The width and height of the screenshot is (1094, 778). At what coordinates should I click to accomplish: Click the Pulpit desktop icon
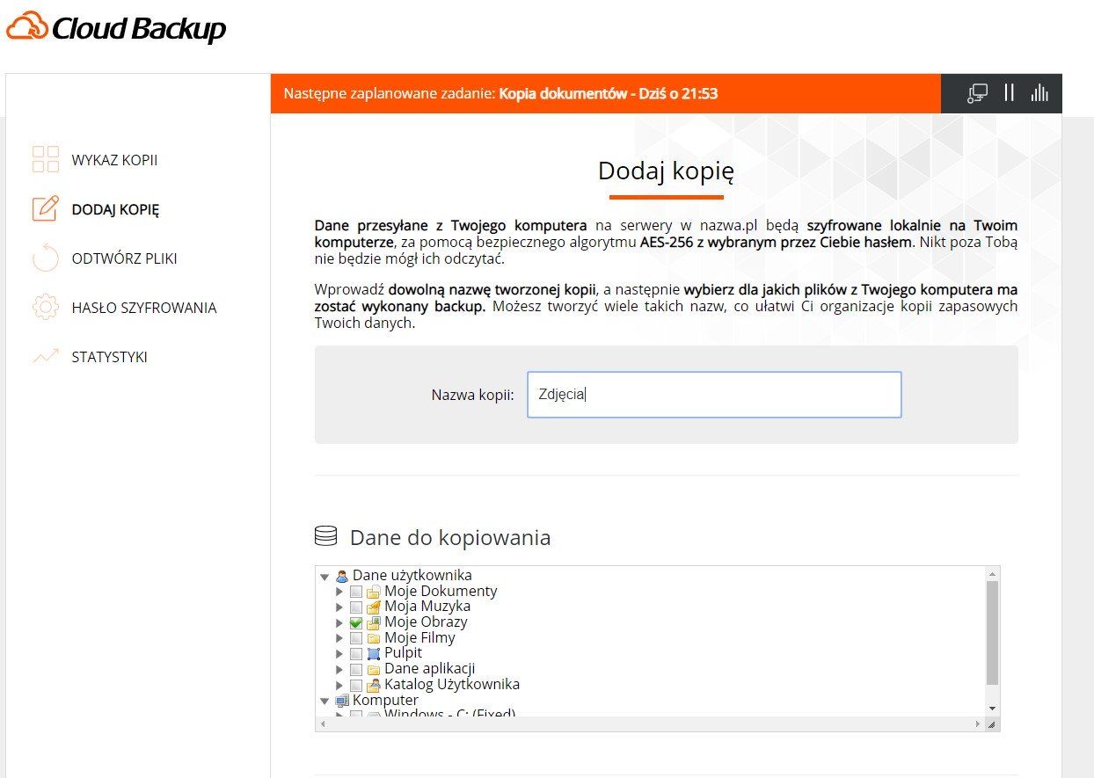click(373, 653)
